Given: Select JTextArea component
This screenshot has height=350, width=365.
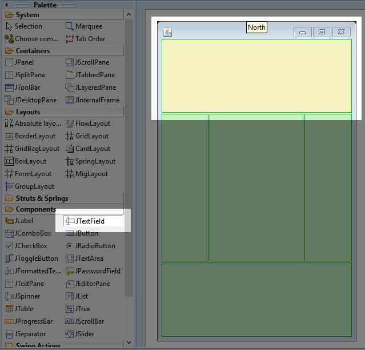Looking at the screenshot, I should [85, 258].
